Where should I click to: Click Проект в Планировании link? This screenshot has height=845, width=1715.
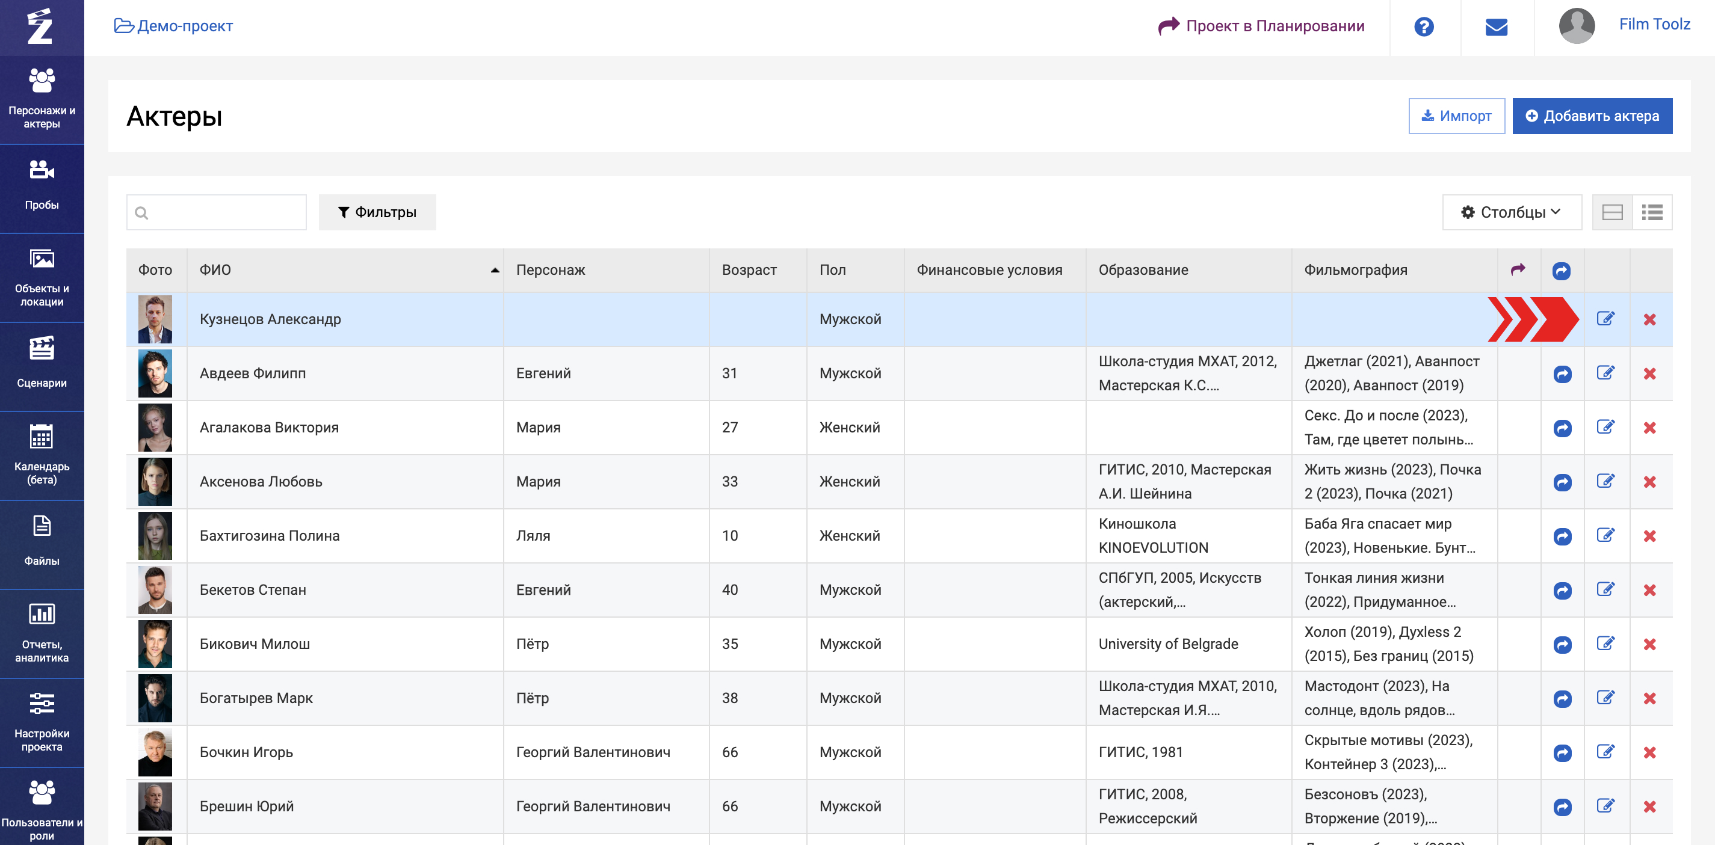(x=1261, y=26)
